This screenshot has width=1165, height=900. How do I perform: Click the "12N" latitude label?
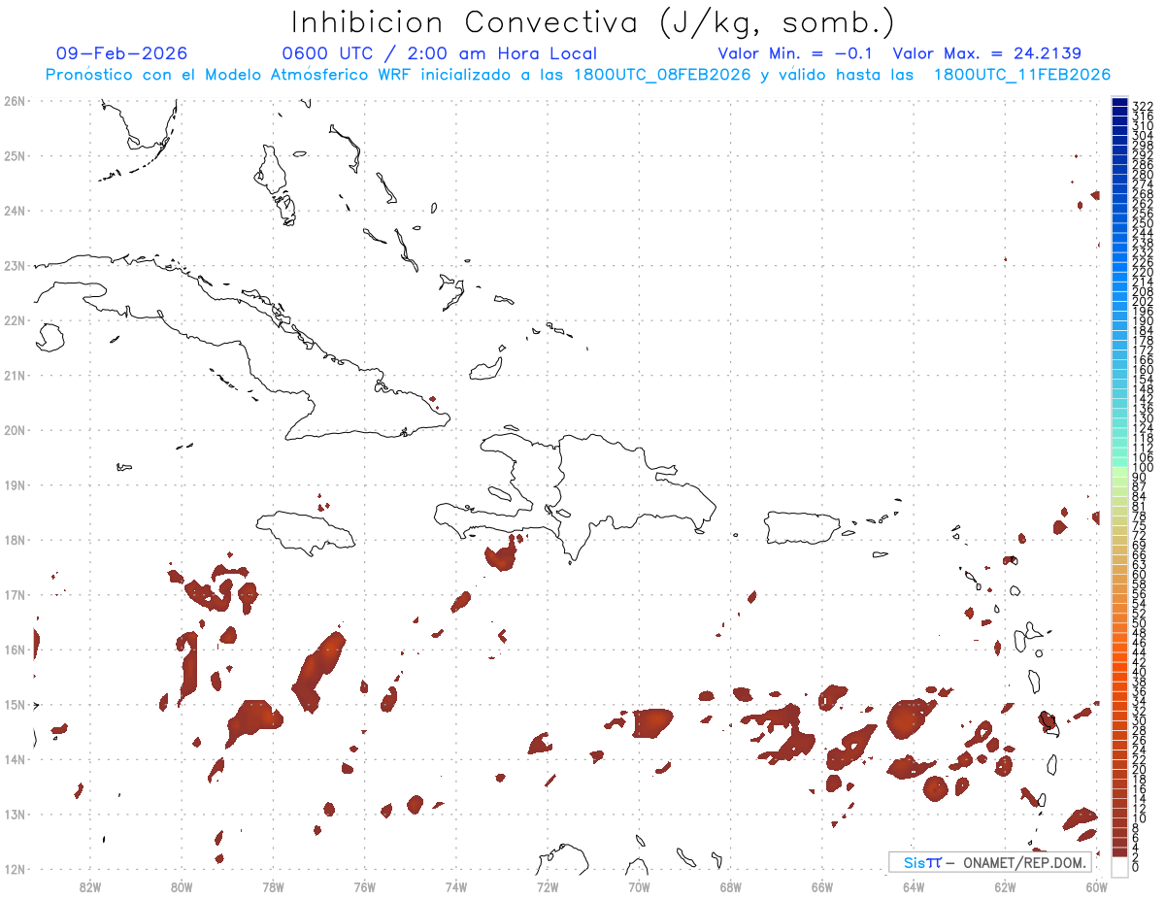click(15, 869)
